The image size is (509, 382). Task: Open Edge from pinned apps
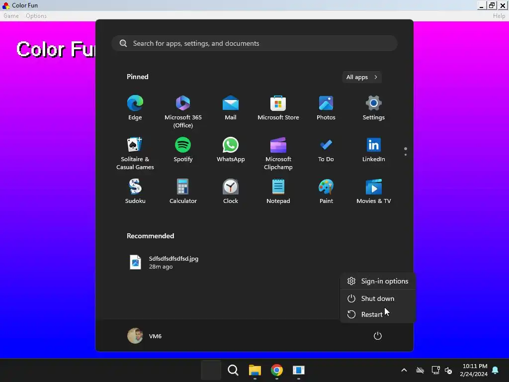[x=135, y=108]
